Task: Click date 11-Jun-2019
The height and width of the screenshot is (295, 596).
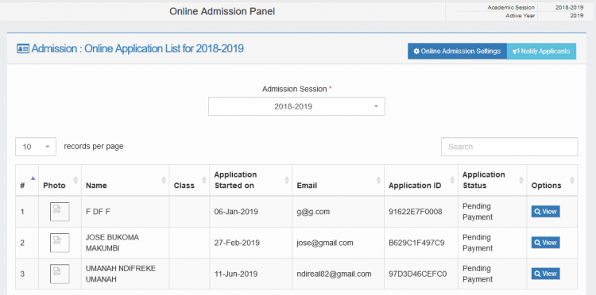Action: (x=236, y=274)
